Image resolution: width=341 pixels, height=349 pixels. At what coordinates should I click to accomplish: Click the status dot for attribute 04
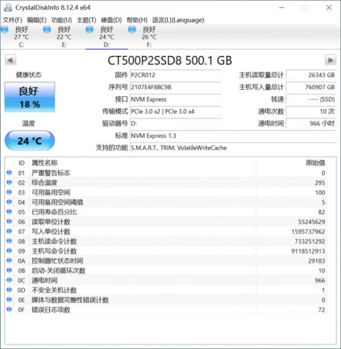click(9, 202)
